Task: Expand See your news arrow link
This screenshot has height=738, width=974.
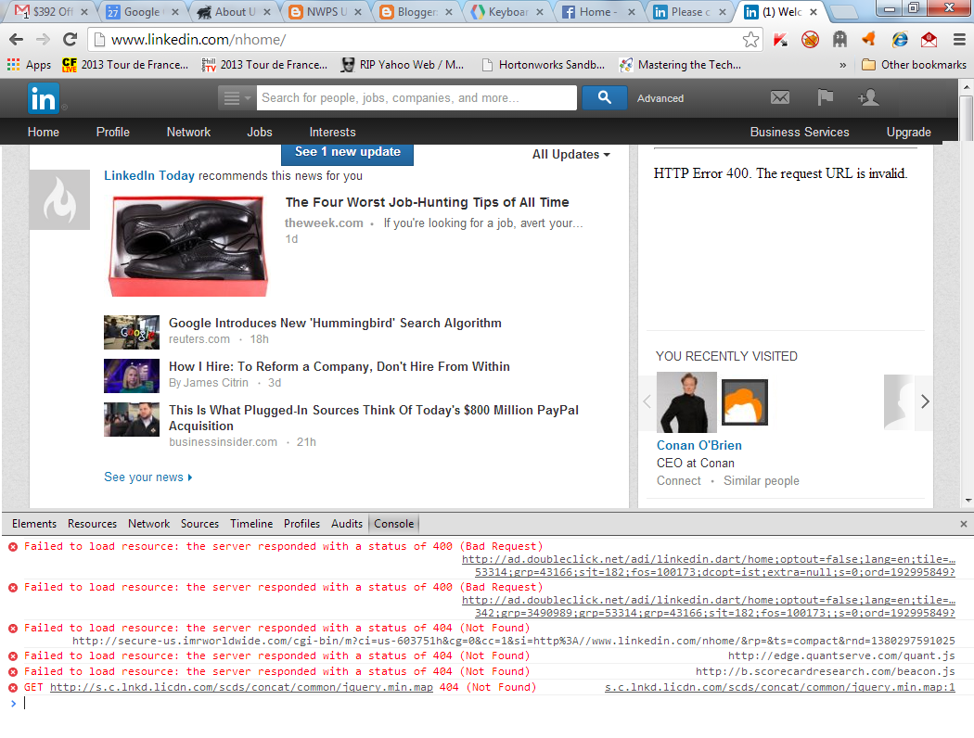Action: (147, 477)
